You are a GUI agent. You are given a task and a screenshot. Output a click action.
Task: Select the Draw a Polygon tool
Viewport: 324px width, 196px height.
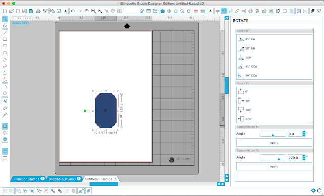5,93
